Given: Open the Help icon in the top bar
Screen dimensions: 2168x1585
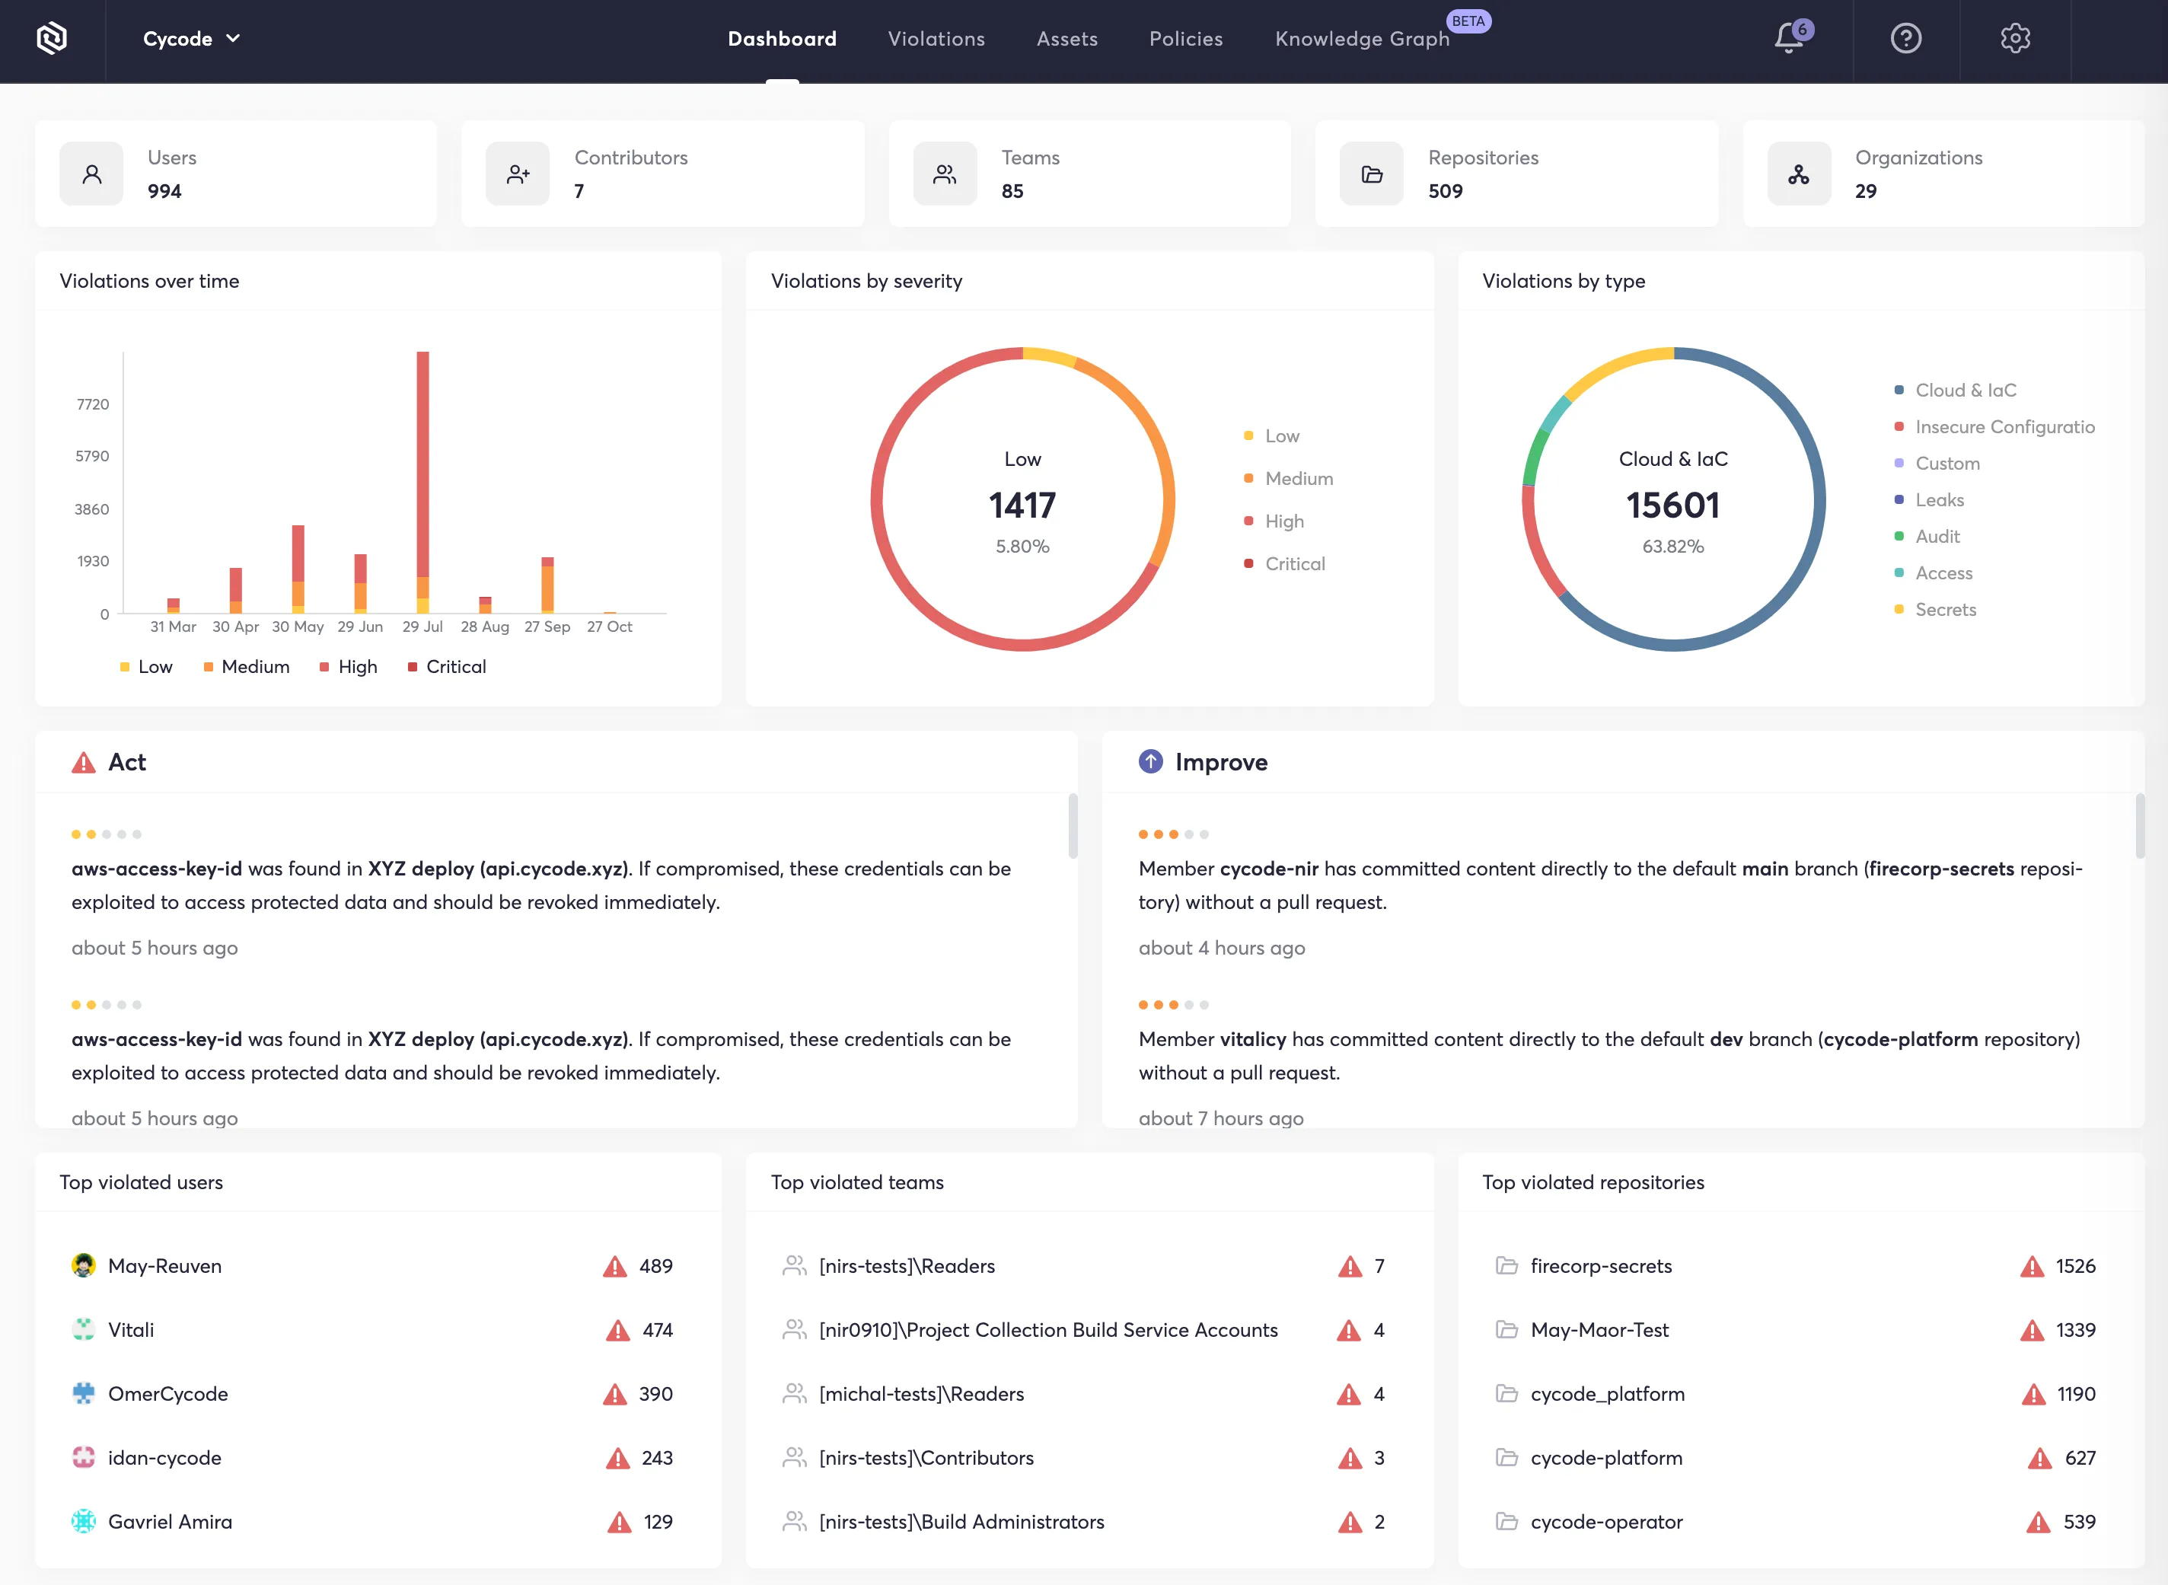Looking at the screenshot, I should coord(1905,38).
